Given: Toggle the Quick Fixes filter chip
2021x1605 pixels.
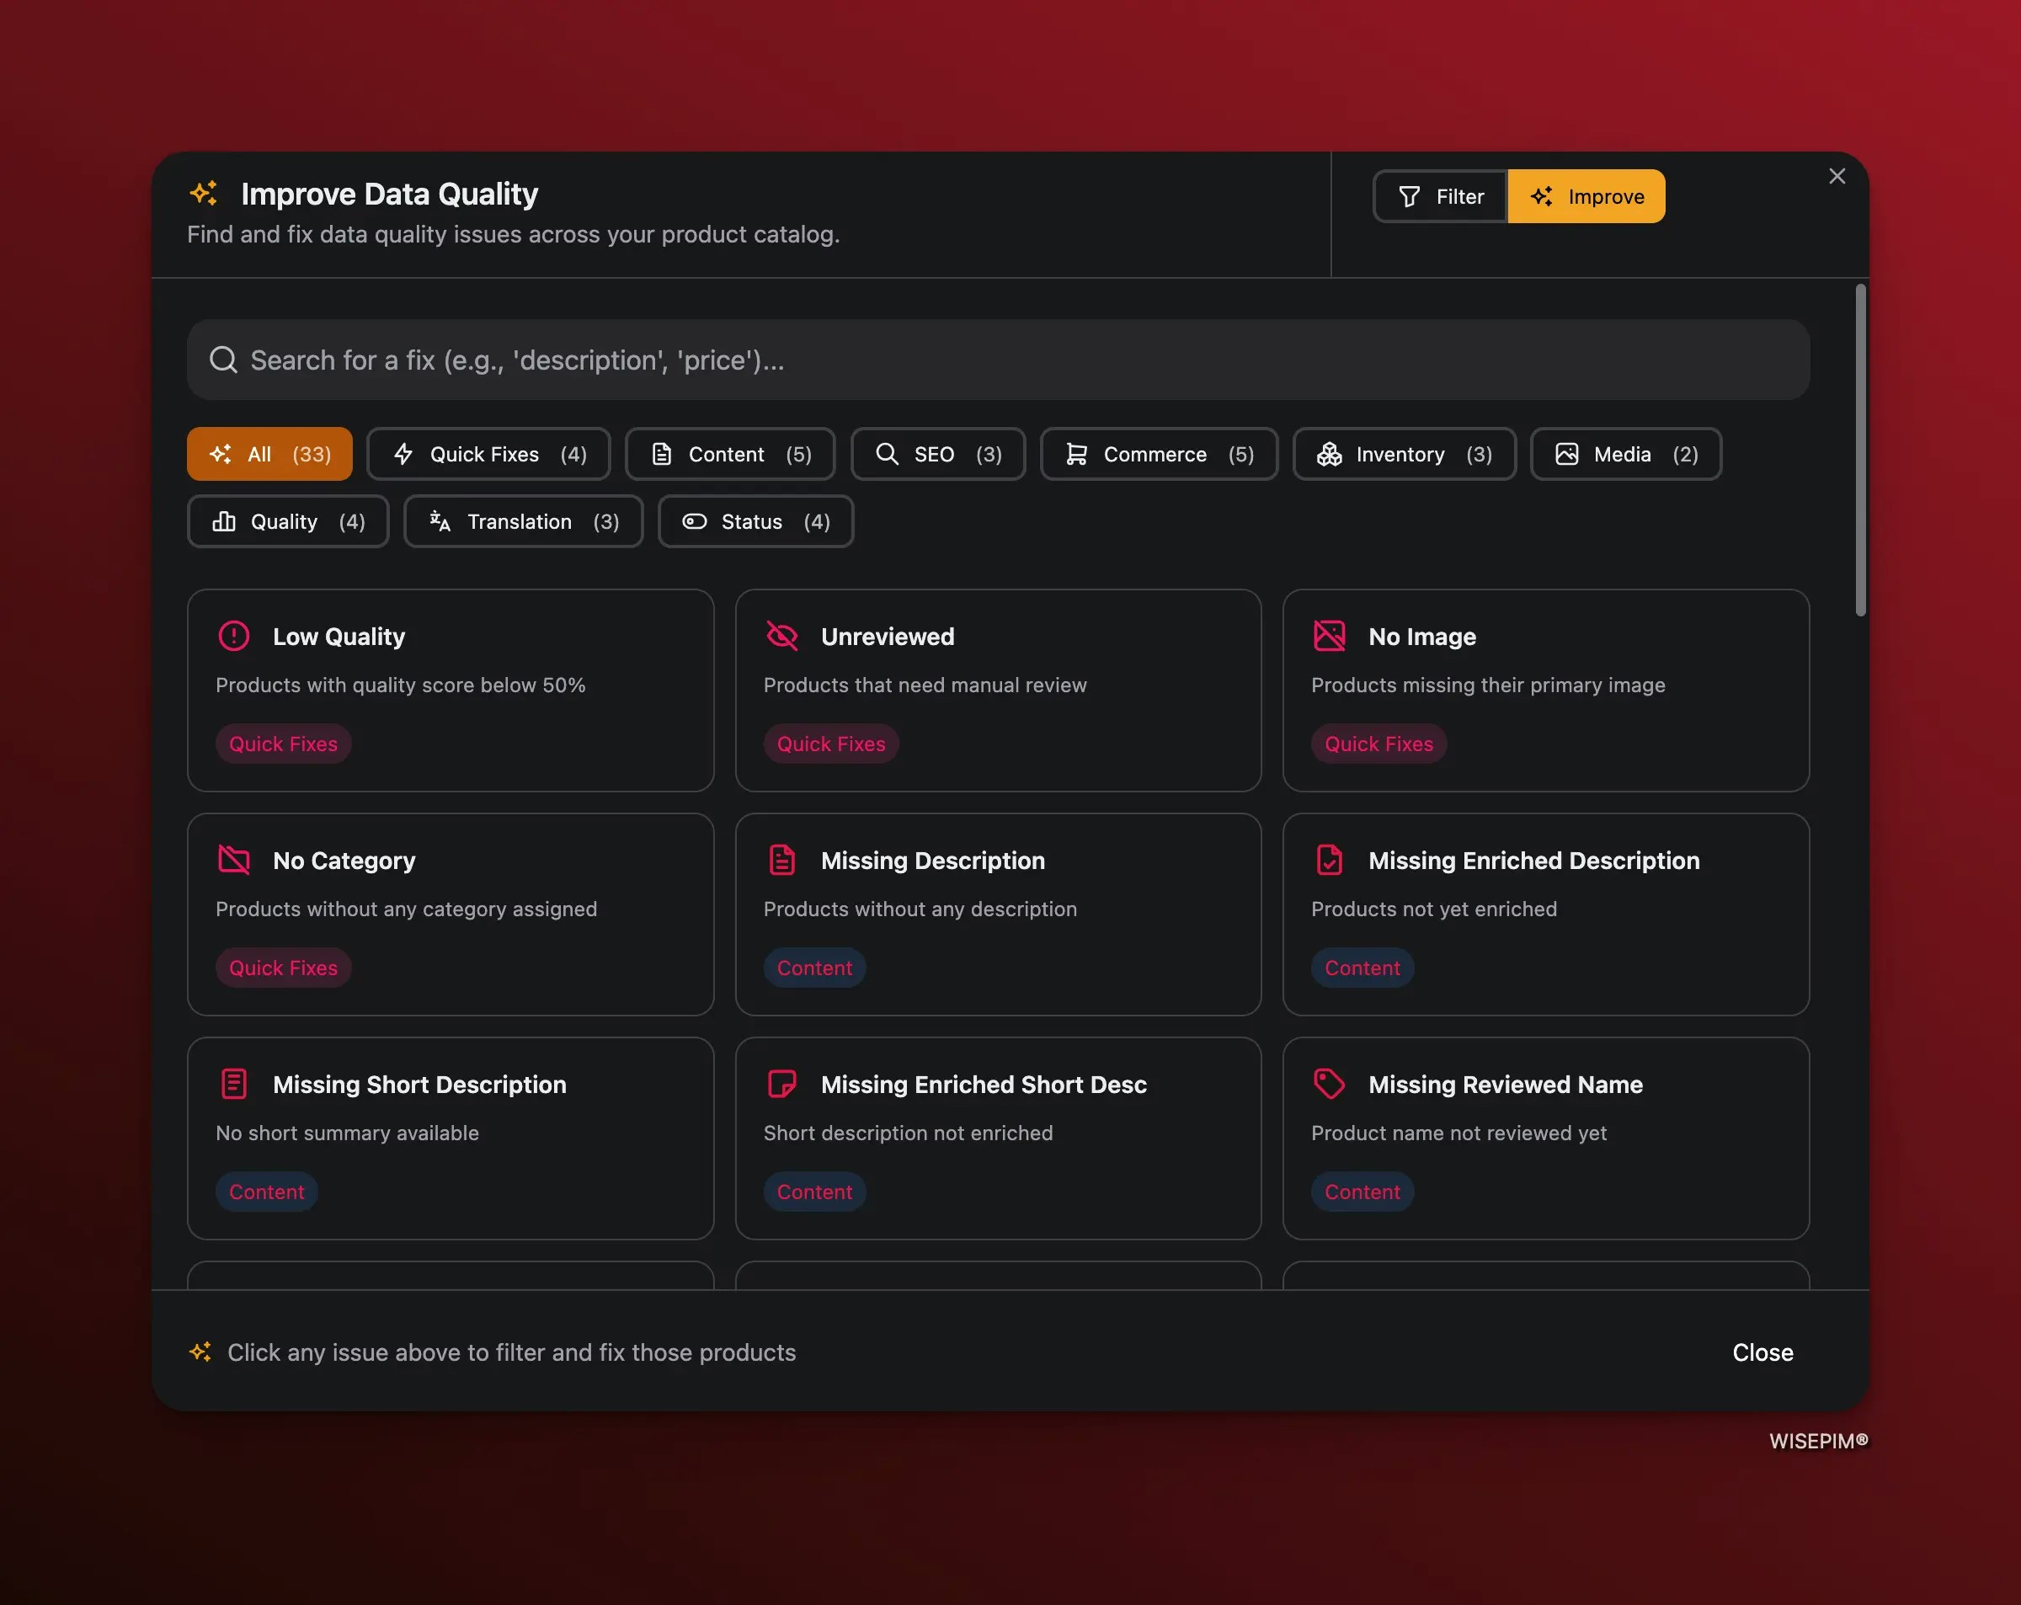Looking at the screenshot, I should tap(488, 454).
